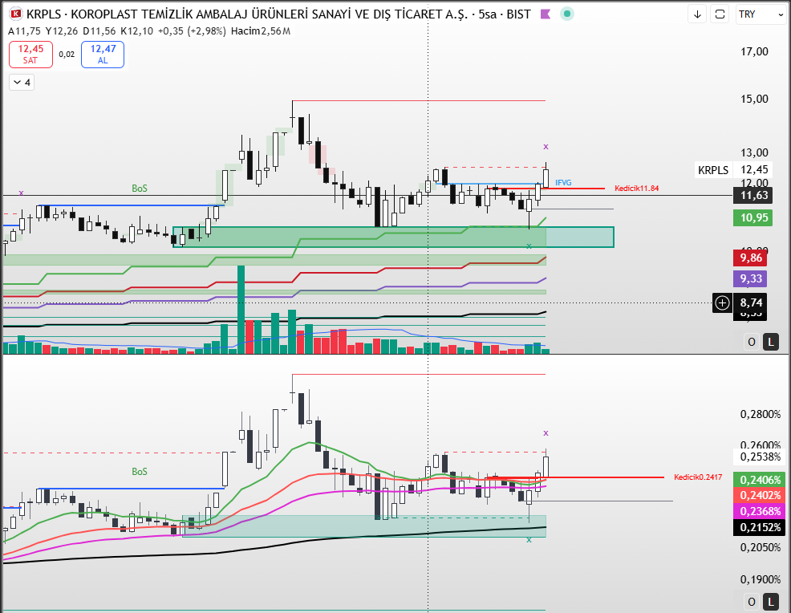791x613 pixels.
Task: Collapse the indicator legend showing 4
Action: click(x=22, y=82)
